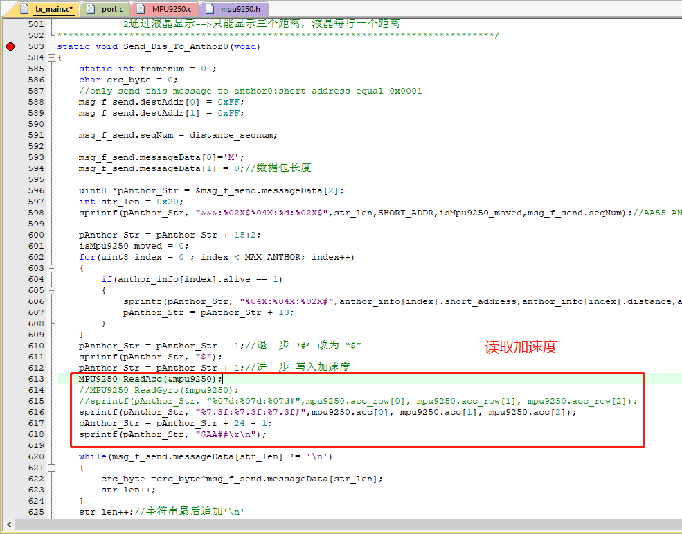The height and width of the screenshot is (534, 682).
Task: Click the "%7.3f:%7.3f:%7.3f#" format string
Action: point(251,412)
